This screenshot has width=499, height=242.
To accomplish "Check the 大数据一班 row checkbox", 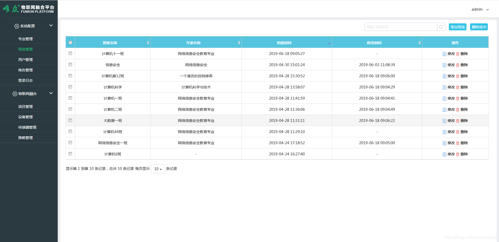I will tap(70, 120).
